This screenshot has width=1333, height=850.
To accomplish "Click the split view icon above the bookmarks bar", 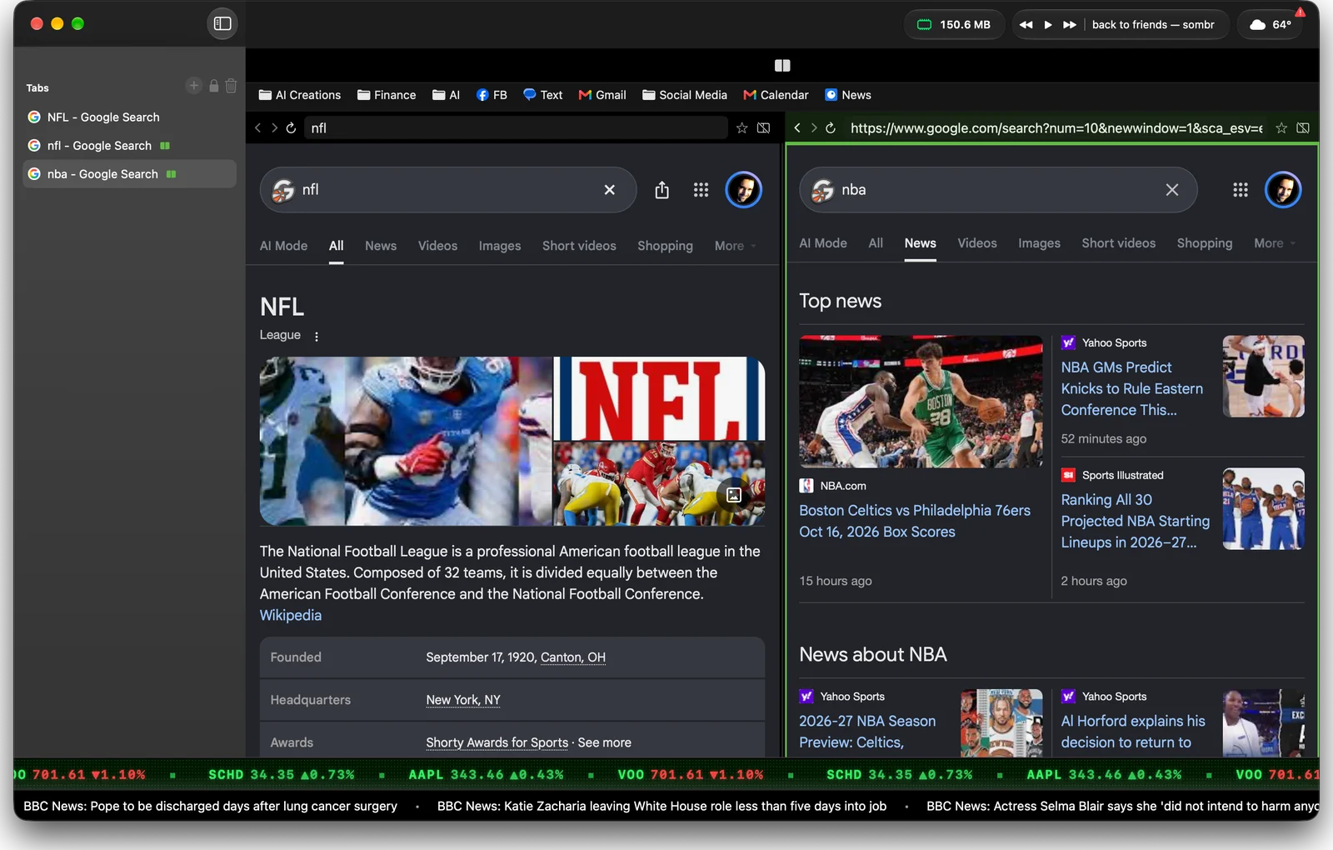I will (782, 65).
